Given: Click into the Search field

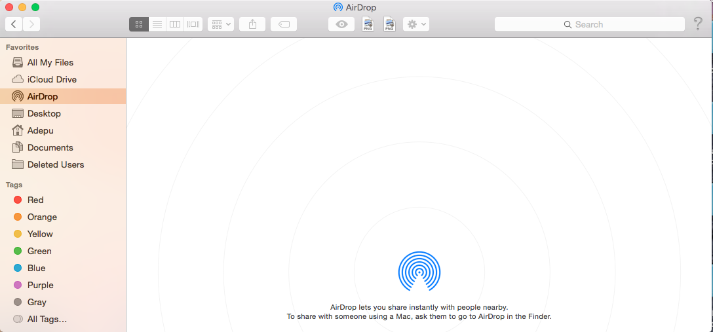Looking at the screenshot, I should (x=590, y=24).
